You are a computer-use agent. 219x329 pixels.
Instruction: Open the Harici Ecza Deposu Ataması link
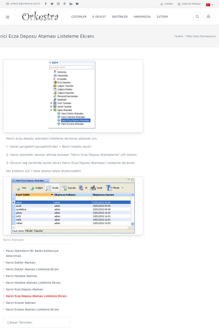click(x=24, y=290)
